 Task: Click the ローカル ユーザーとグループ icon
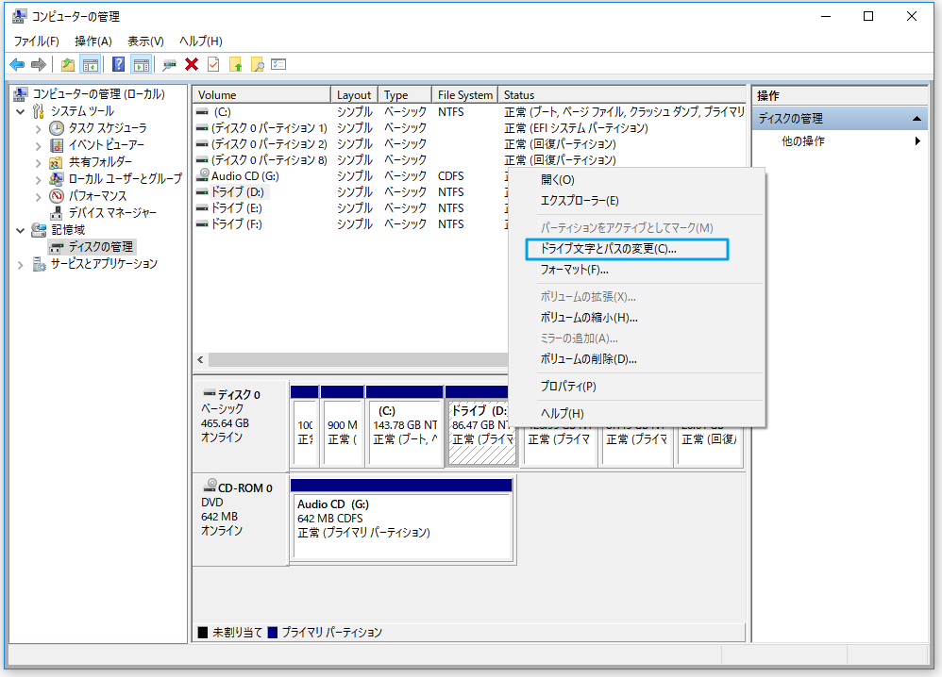(x=57, y=179)
